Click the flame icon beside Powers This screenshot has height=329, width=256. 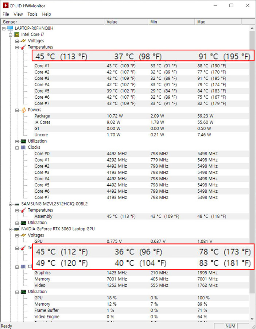click(23, 110)
